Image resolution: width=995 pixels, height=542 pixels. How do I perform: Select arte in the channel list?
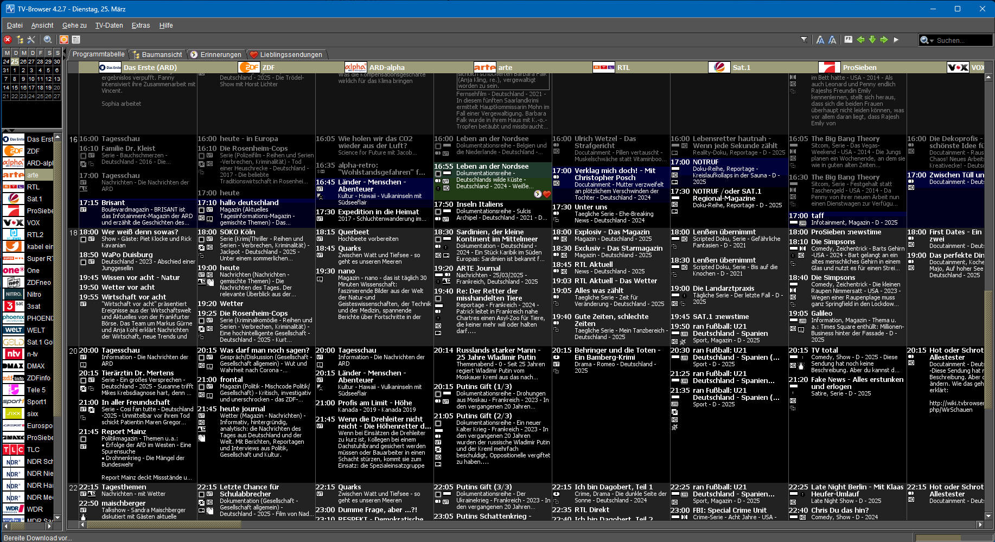pyautogui.click(x=28, y=175)
